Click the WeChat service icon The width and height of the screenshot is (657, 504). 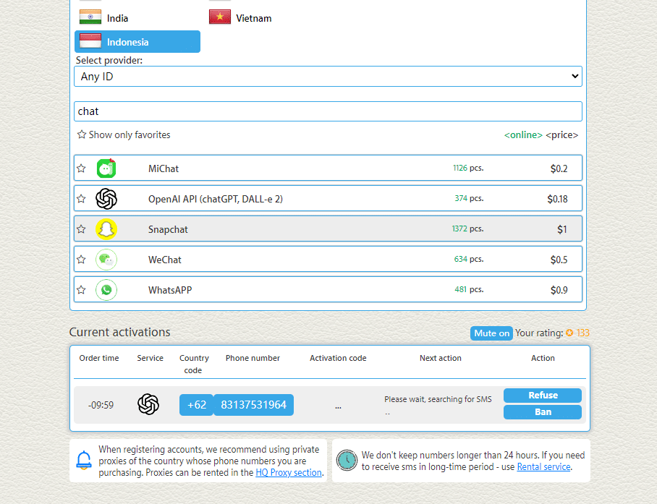pyautogui.click(x=106, y=260)
